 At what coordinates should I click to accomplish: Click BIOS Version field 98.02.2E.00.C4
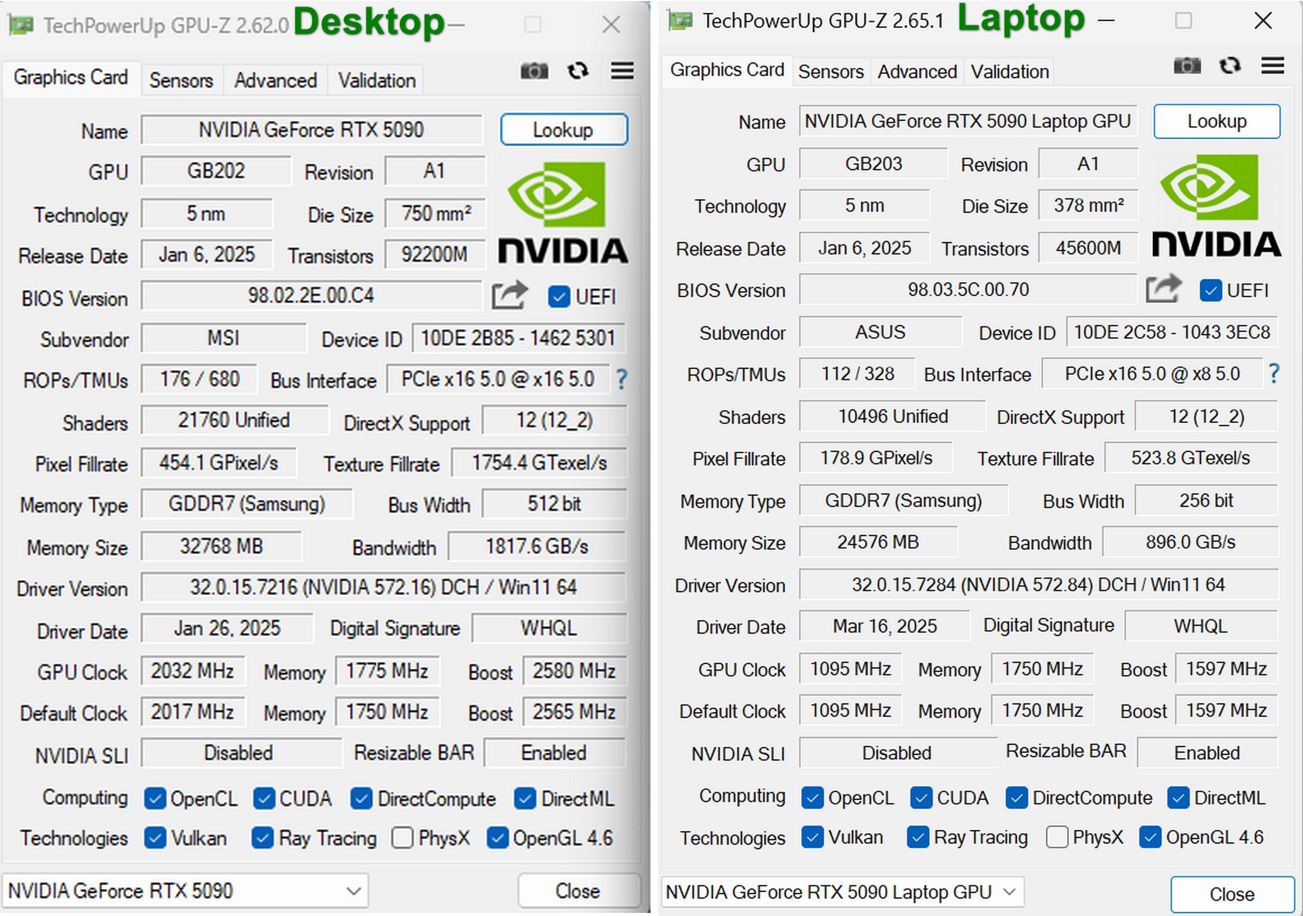(x=311, y=295)
